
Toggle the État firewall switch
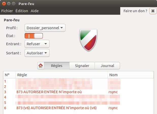34,36
